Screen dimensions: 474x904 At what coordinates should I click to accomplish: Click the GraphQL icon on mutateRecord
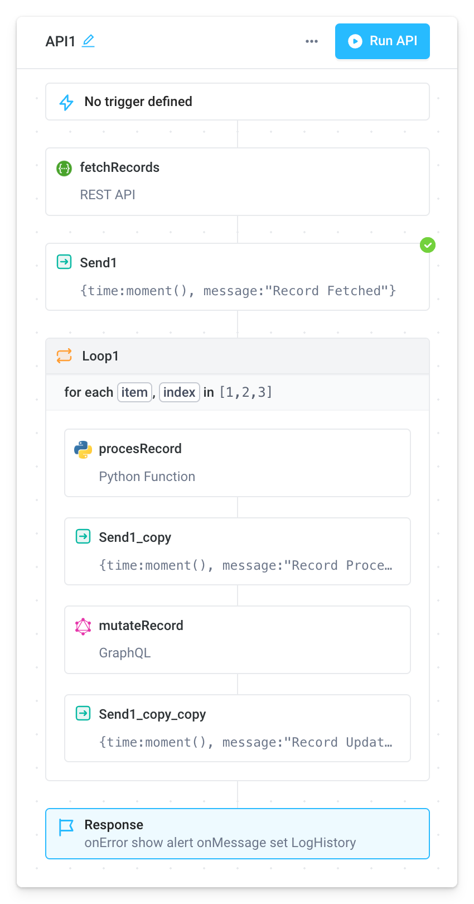(83, 626)
